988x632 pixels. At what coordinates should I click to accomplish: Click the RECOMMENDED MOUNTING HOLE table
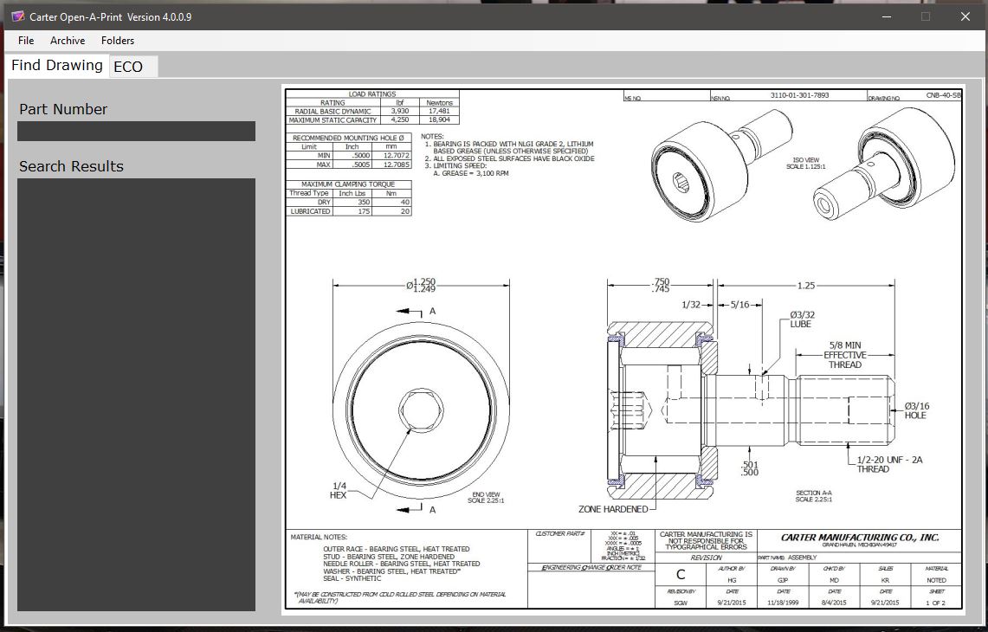click(351, 150)
